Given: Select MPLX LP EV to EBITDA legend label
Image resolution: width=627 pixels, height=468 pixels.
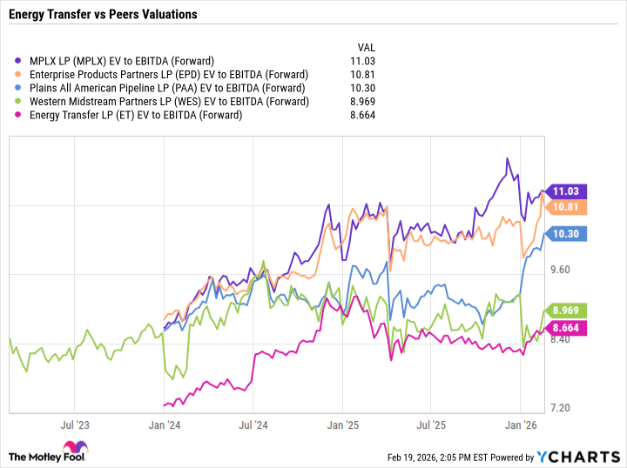Looking at the screenshot, I should click(121, 61).
